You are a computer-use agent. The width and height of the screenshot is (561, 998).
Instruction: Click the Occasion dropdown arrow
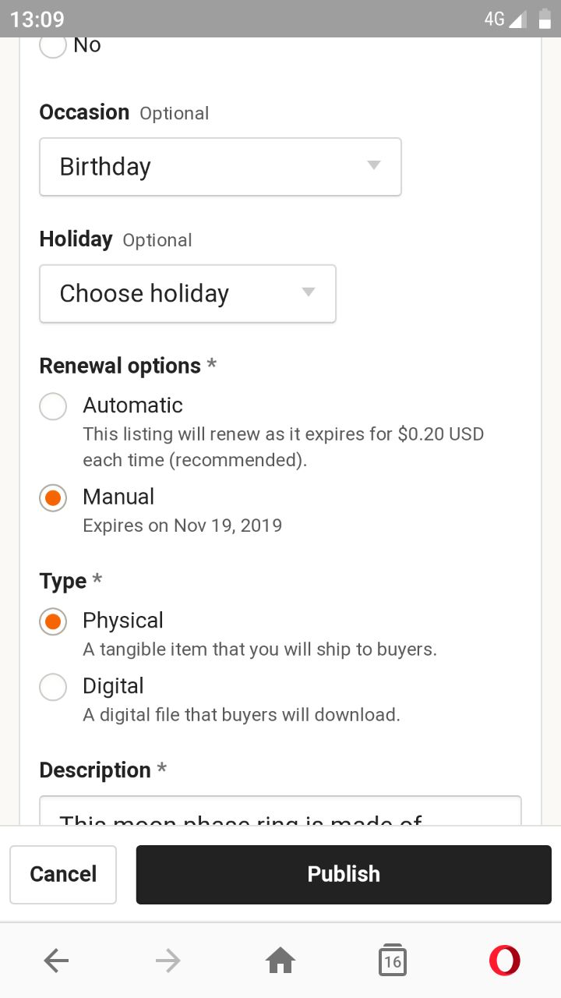click(374, 165)
